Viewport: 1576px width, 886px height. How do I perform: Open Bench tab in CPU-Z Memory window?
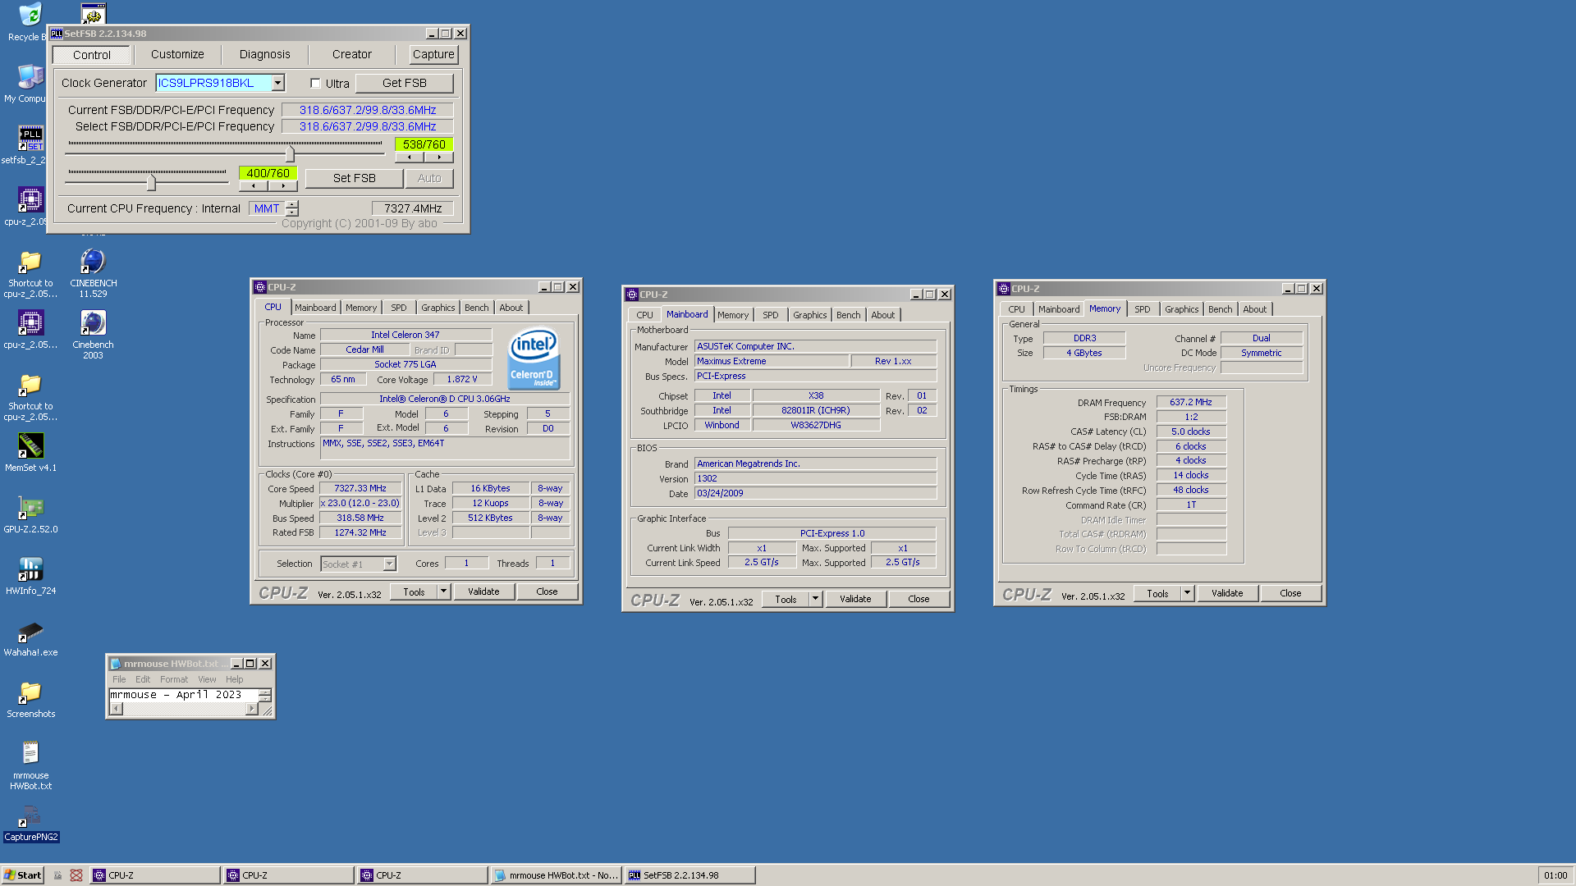[x=1221, y=309]
